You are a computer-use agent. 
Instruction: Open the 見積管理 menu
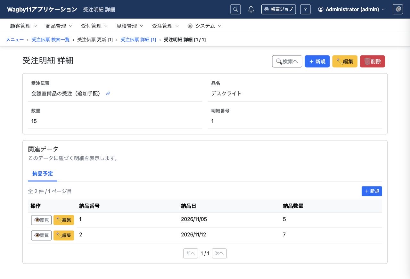point(130,26)
